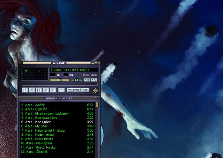
Task: Click the kbps bitrate display box
Action: click(53, 75)
